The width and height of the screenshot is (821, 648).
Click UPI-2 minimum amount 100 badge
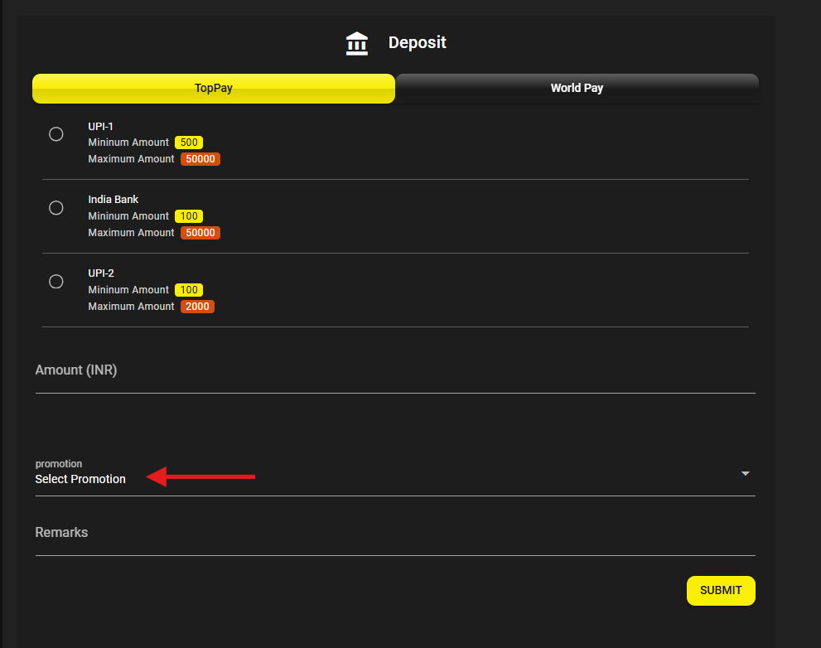click(x=189, y=290)
